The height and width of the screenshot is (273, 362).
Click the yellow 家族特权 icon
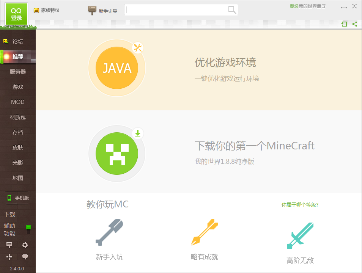tap(36, 10)
